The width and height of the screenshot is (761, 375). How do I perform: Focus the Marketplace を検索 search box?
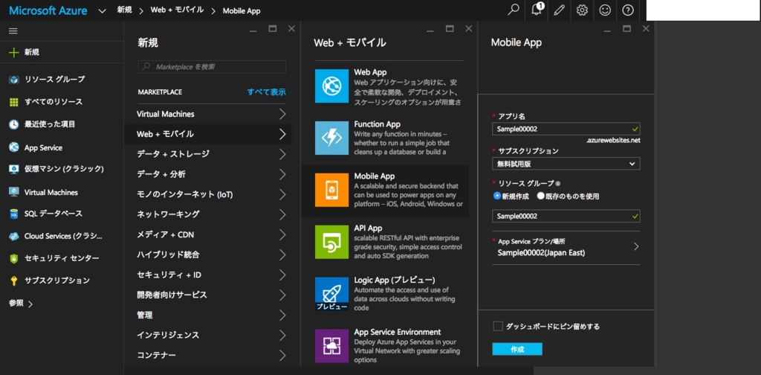[x=212, y=67]
